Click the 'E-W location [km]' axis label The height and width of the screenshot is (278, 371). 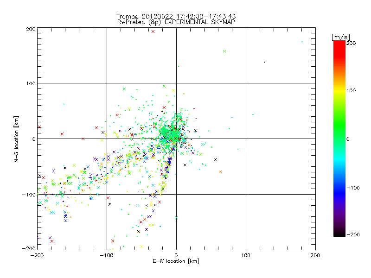click(176, 261)
